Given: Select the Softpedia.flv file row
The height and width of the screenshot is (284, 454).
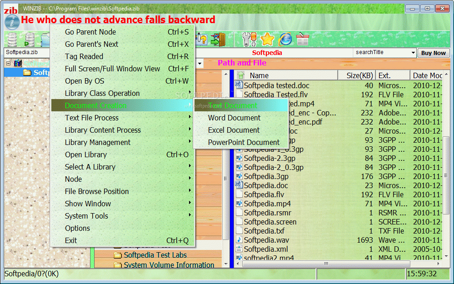Looking at the screenshot, I should click(339, 194).
